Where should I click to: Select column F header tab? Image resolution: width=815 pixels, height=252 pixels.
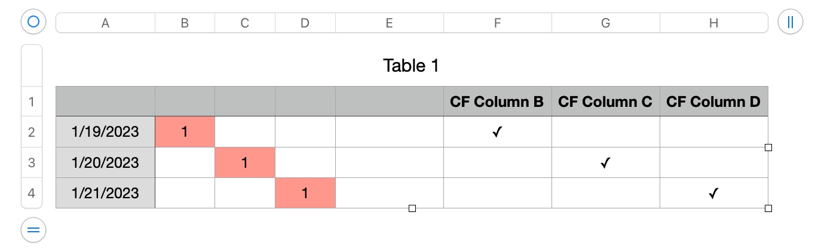(x=497, y=23)
